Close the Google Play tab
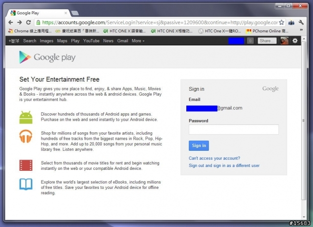 click(66, 13)
